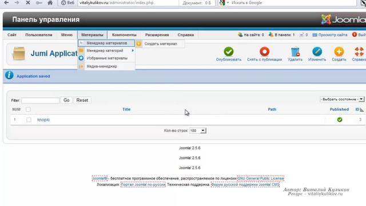The image size is (366, 206).
Task: Open Форум русской поддержки Joomla! CMS link
Action: [245, 184]
